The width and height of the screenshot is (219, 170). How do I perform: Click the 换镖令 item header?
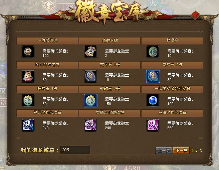[x=172, y=41]
